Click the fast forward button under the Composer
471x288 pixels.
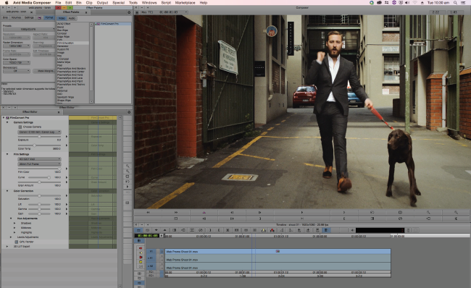[x=176, y=213]
